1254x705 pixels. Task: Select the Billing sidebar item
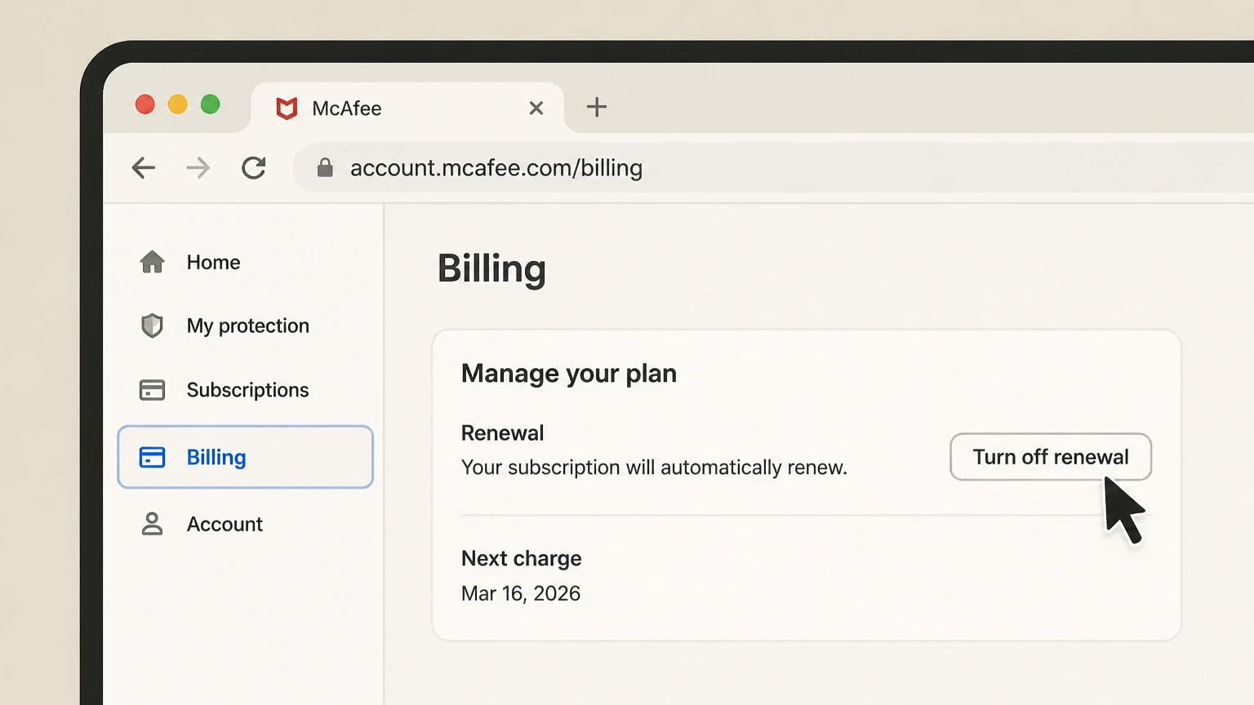coord(246,457)
